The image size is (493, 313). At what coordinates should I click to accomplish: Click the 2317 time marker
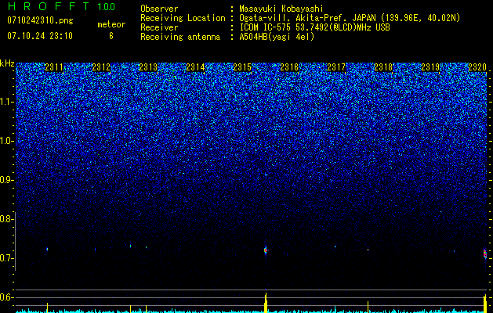[x=336, y=67]
